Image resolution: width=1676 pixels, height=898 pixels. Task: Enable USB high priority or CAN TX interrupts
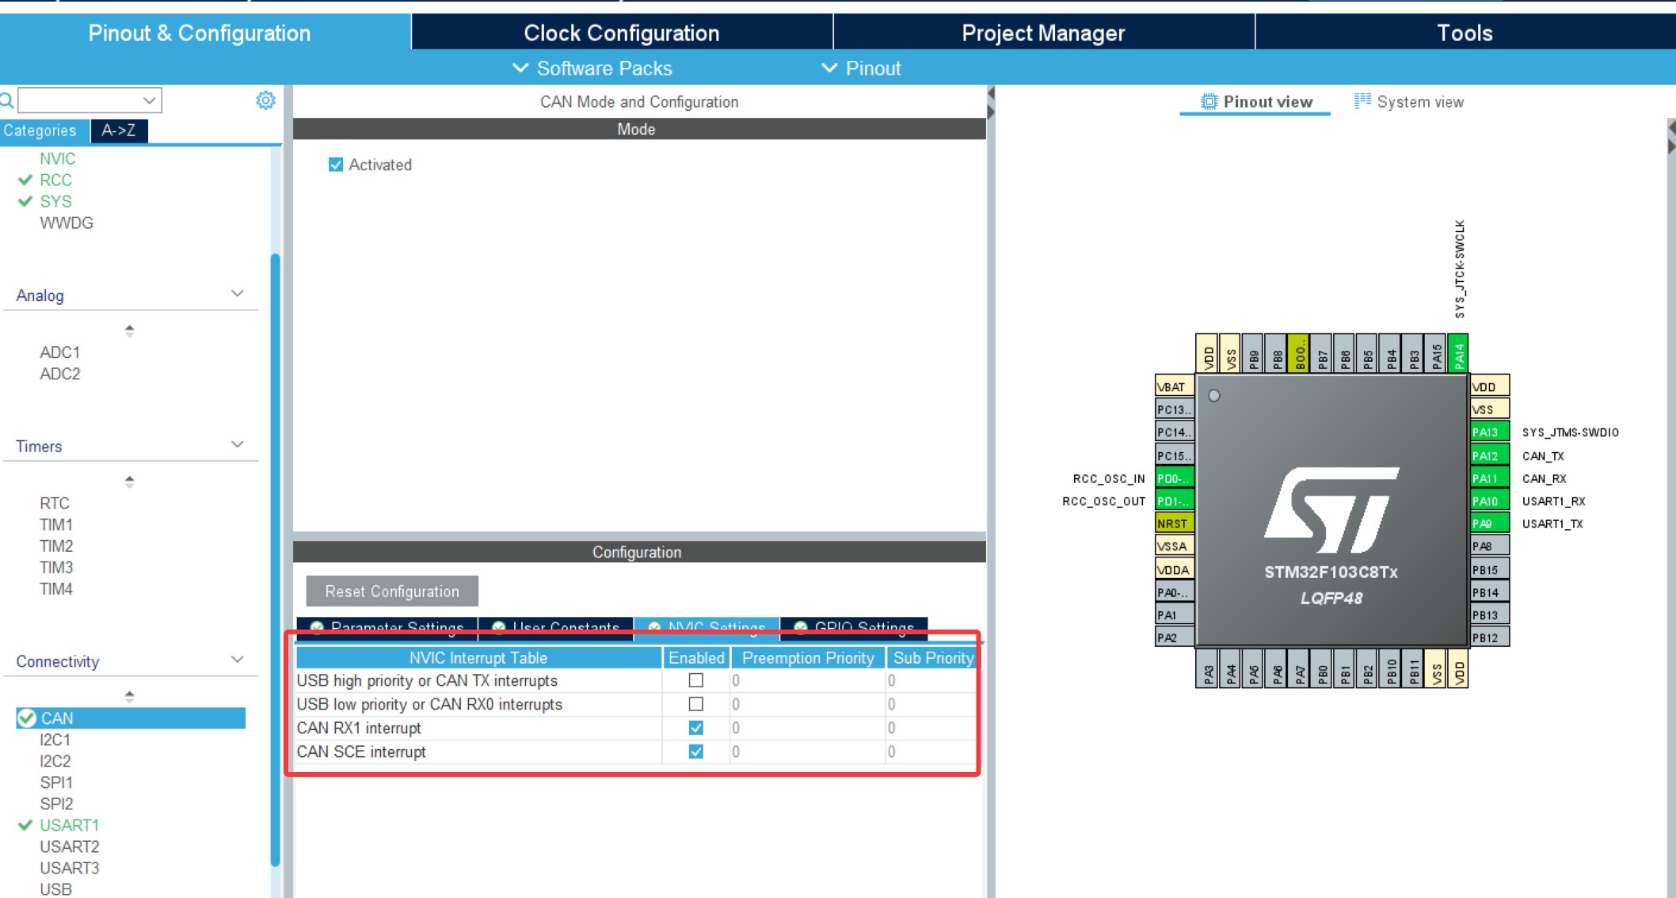[696, 680]
